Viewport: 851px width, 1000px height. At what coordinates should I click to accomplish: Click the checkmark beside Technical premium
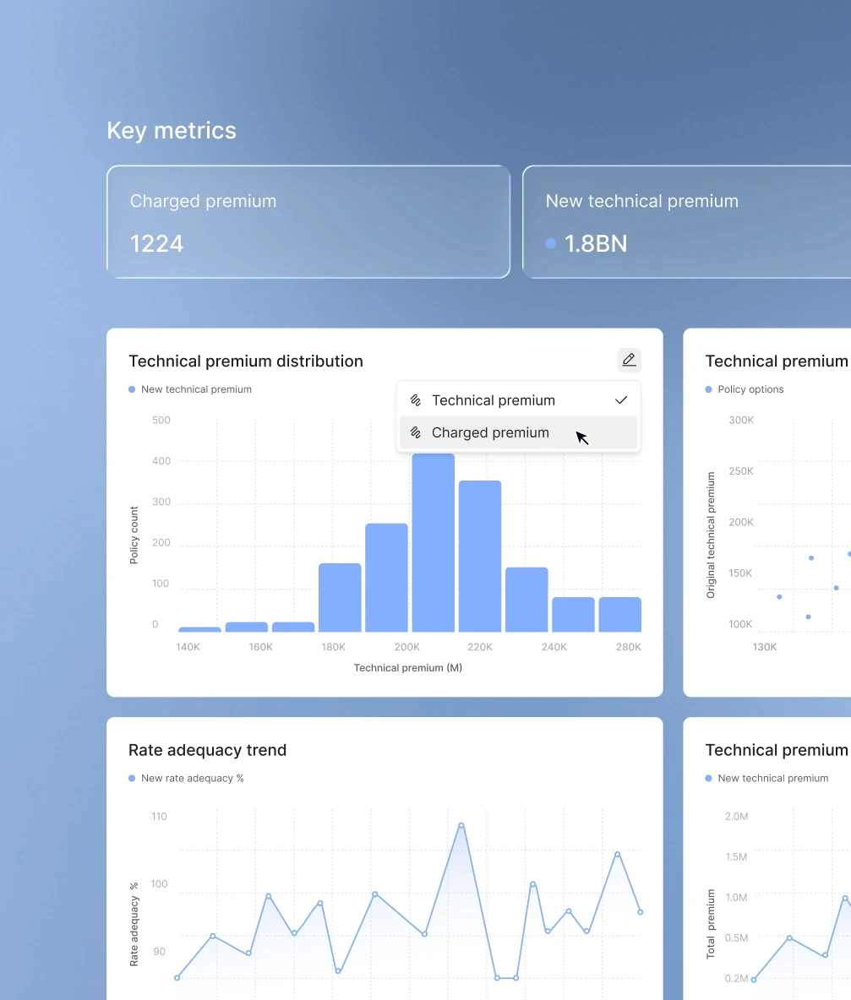620,400
